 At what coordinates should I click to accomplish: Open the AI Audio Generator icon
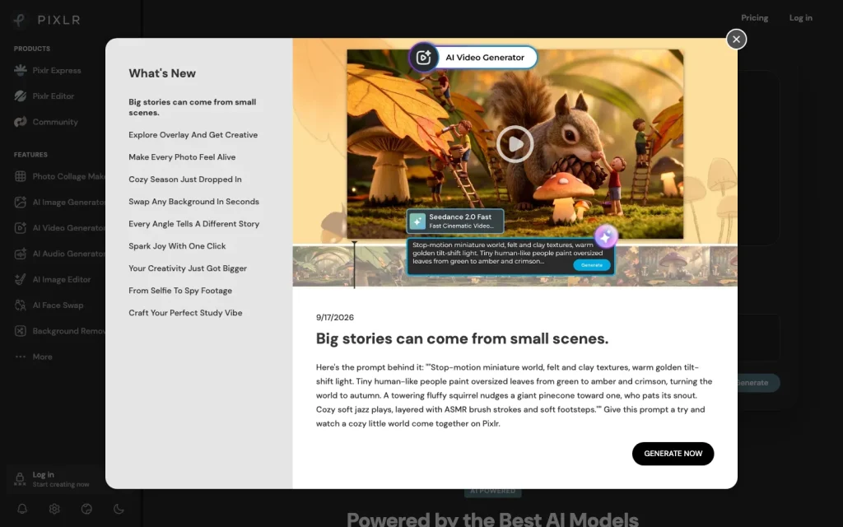pos(21,254)
